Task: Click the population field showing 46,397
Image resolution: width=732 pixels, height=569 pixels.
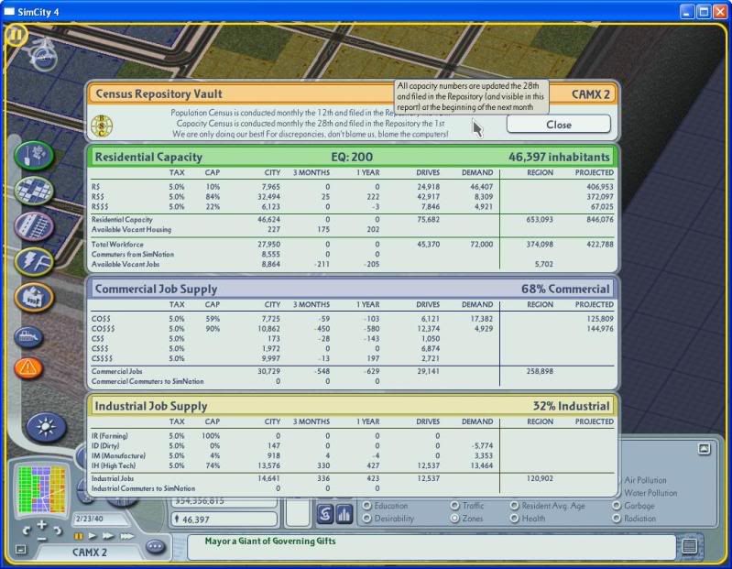Action: [x=224, y=519]
